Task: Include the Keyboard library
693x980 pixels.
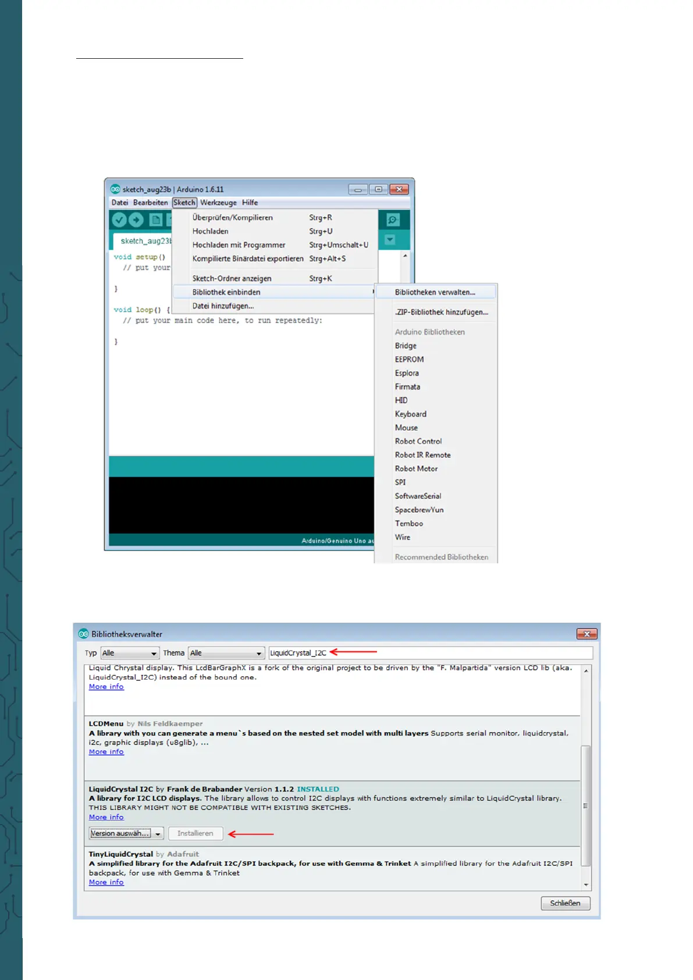Action: 436,414
